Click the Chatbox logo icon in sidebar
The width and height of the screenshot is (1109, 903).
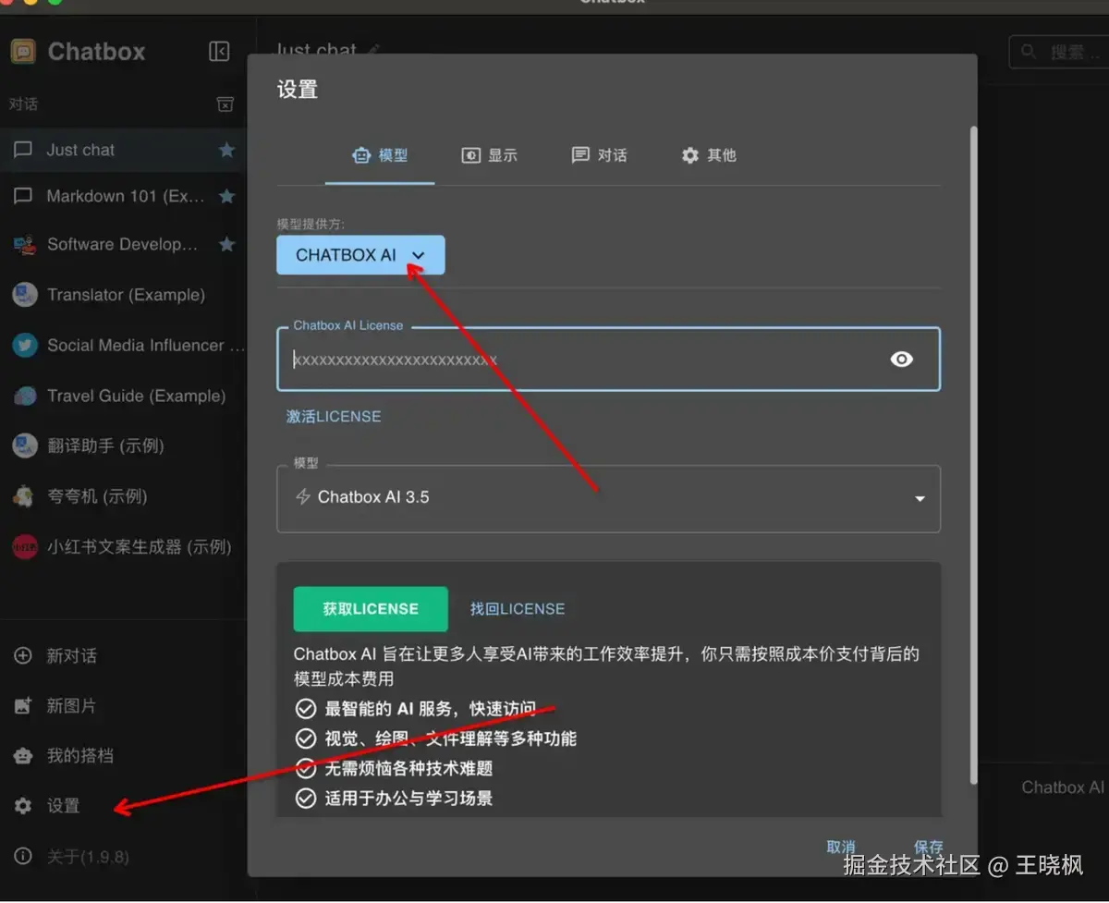23,52
